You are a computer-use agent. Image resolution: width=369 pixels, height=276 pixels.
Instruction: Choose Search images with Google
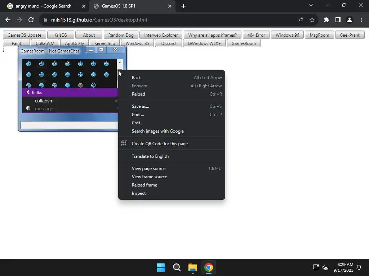[172, 131]
